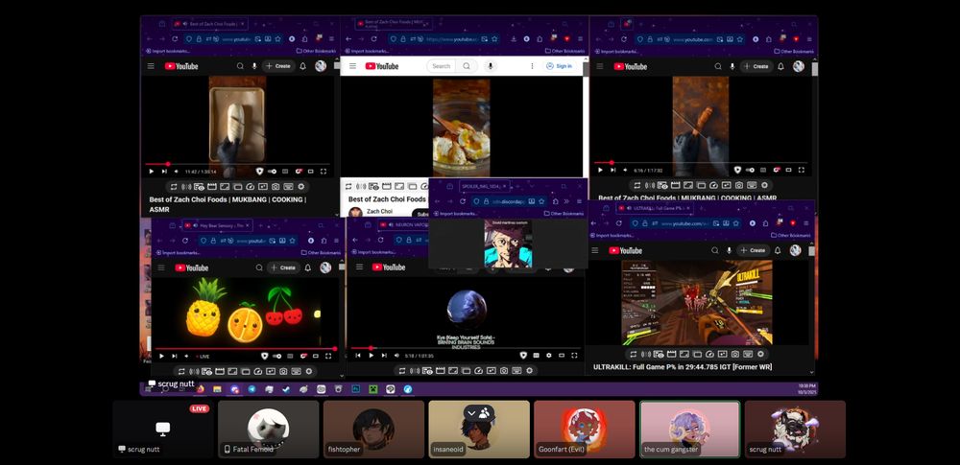960x465 pixels.
Task: Open Telegram from the shared screen taskbar
Action: [252, 389]
